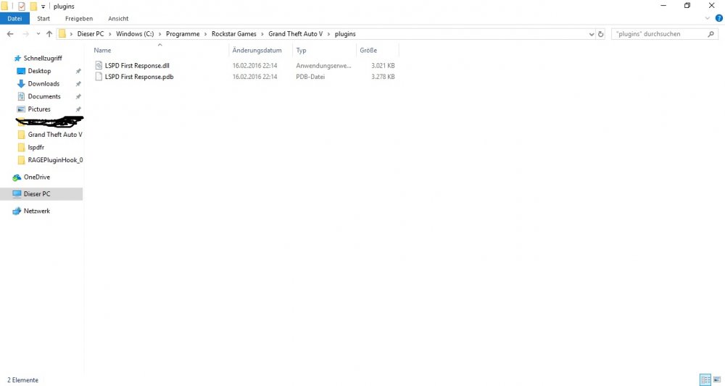Expand chevron after Windows (C:) breadcrumb

tap(160, 34)
